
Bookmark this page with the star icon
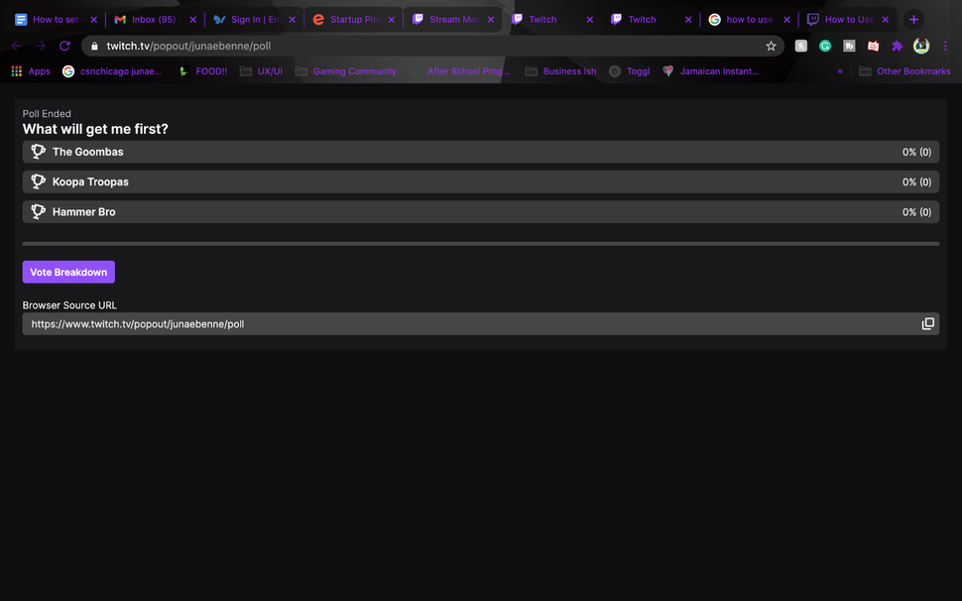771,46
